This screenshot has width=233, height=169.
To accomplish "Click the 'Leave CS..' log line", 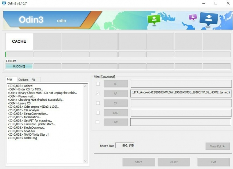I will click(20, 103).
